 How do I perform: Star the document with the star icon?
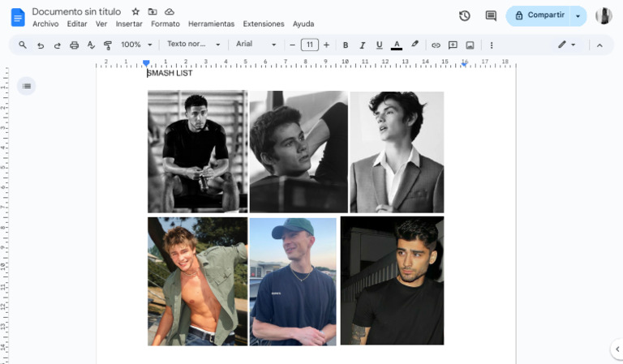135,11
